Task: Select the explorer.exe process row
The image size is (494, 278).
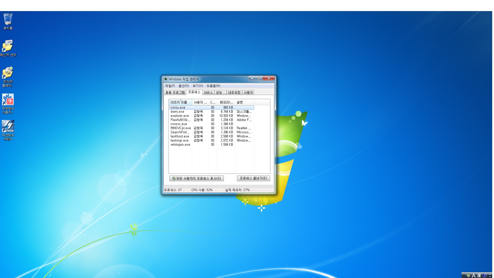Action: 211,116
